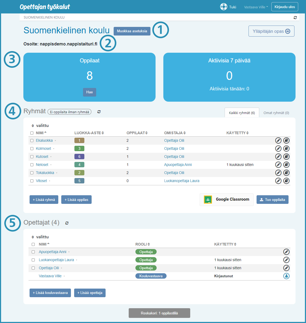Click the edit pencil for Opettaja Oili teacher

(286, 268)
